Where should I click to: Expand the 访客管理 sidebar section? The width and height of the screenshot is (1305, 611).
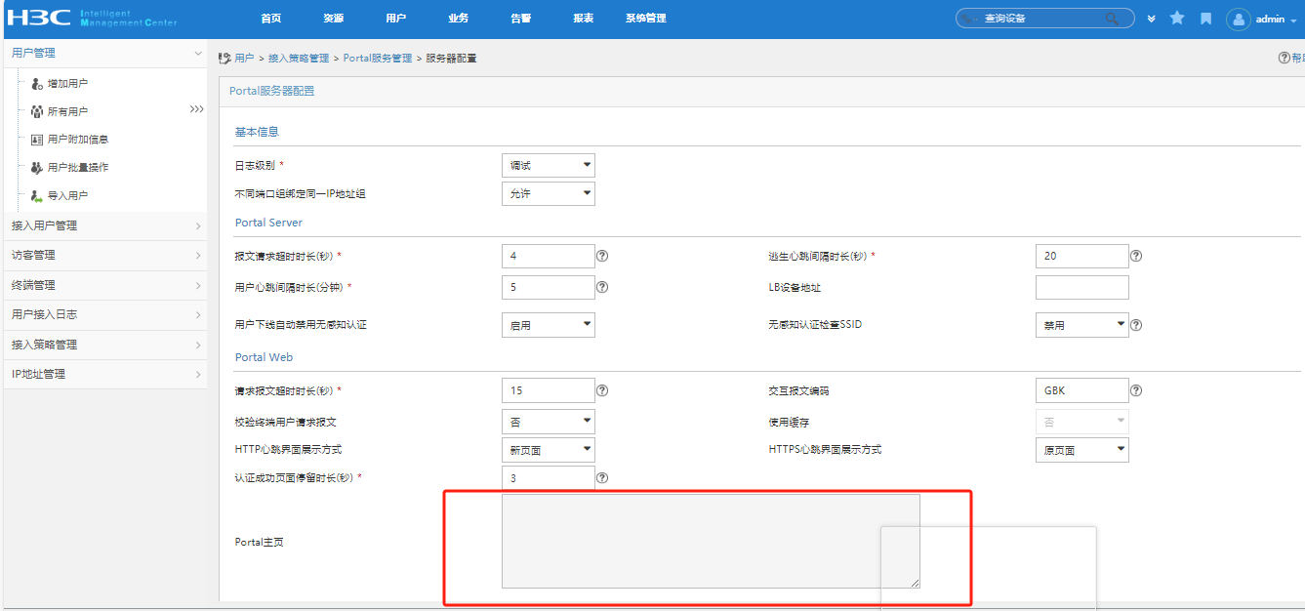105,255
